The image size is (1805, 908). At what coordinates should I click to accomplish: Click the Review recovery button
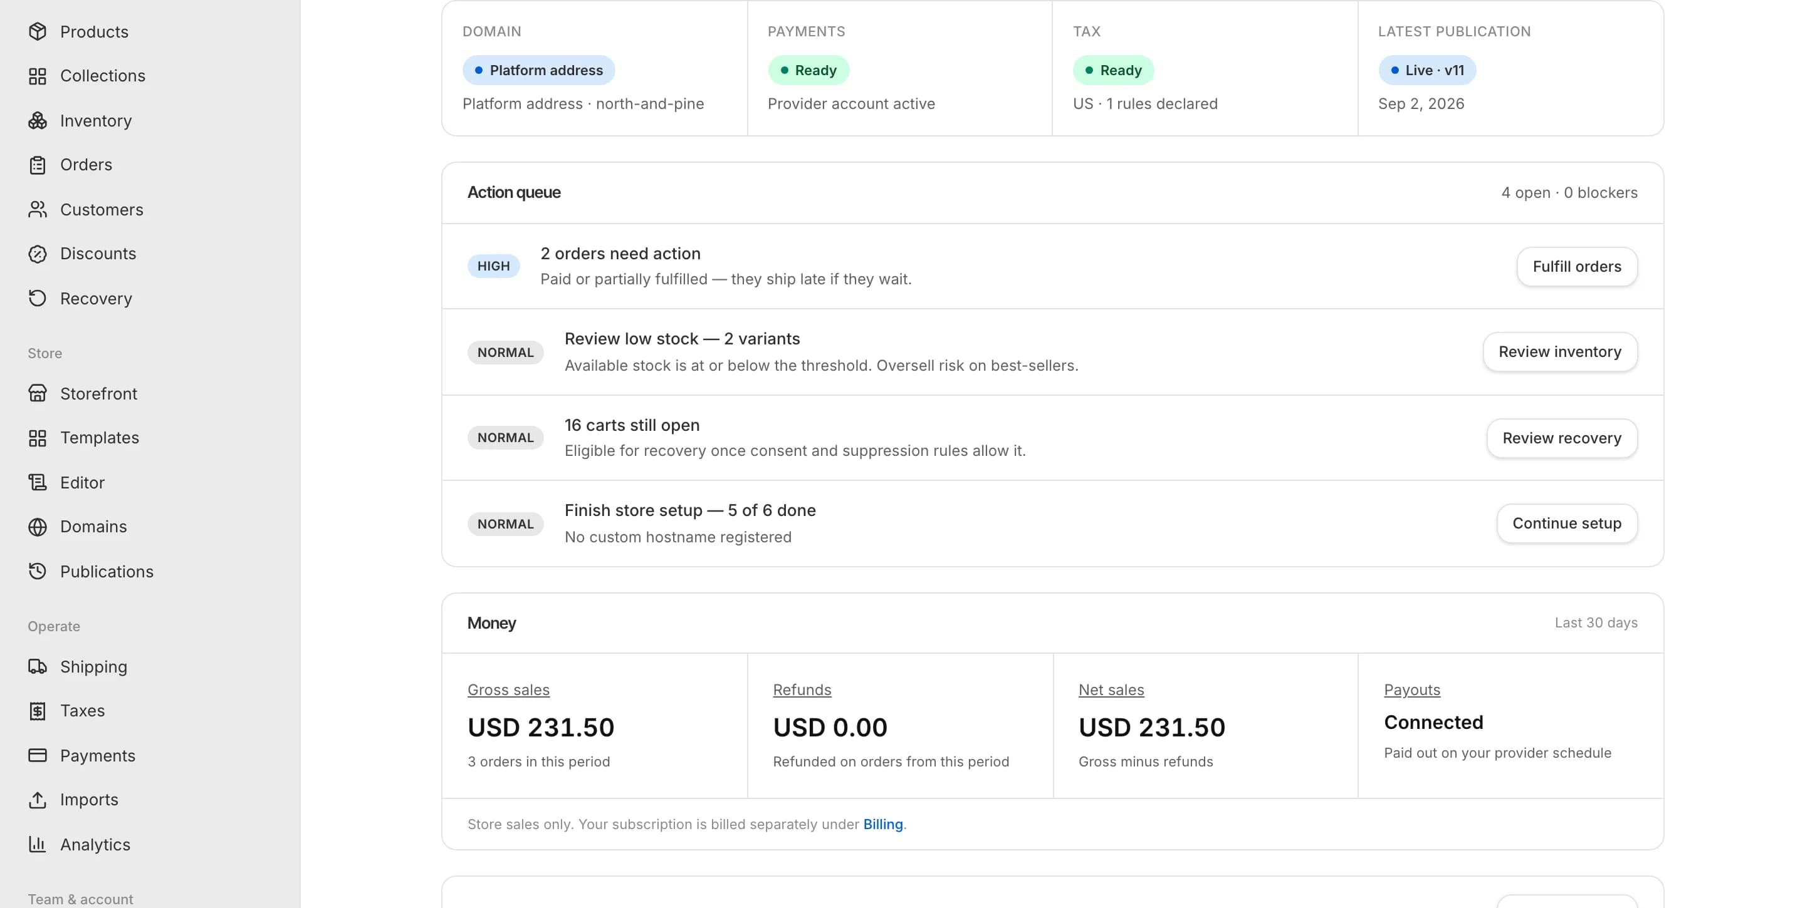1562,438
